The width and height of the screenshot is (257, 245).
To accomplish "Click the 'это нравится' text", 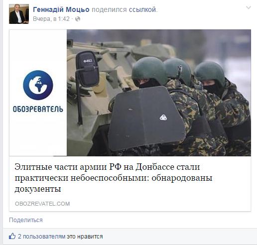I will pyautogui.click(x=85, y=237).
